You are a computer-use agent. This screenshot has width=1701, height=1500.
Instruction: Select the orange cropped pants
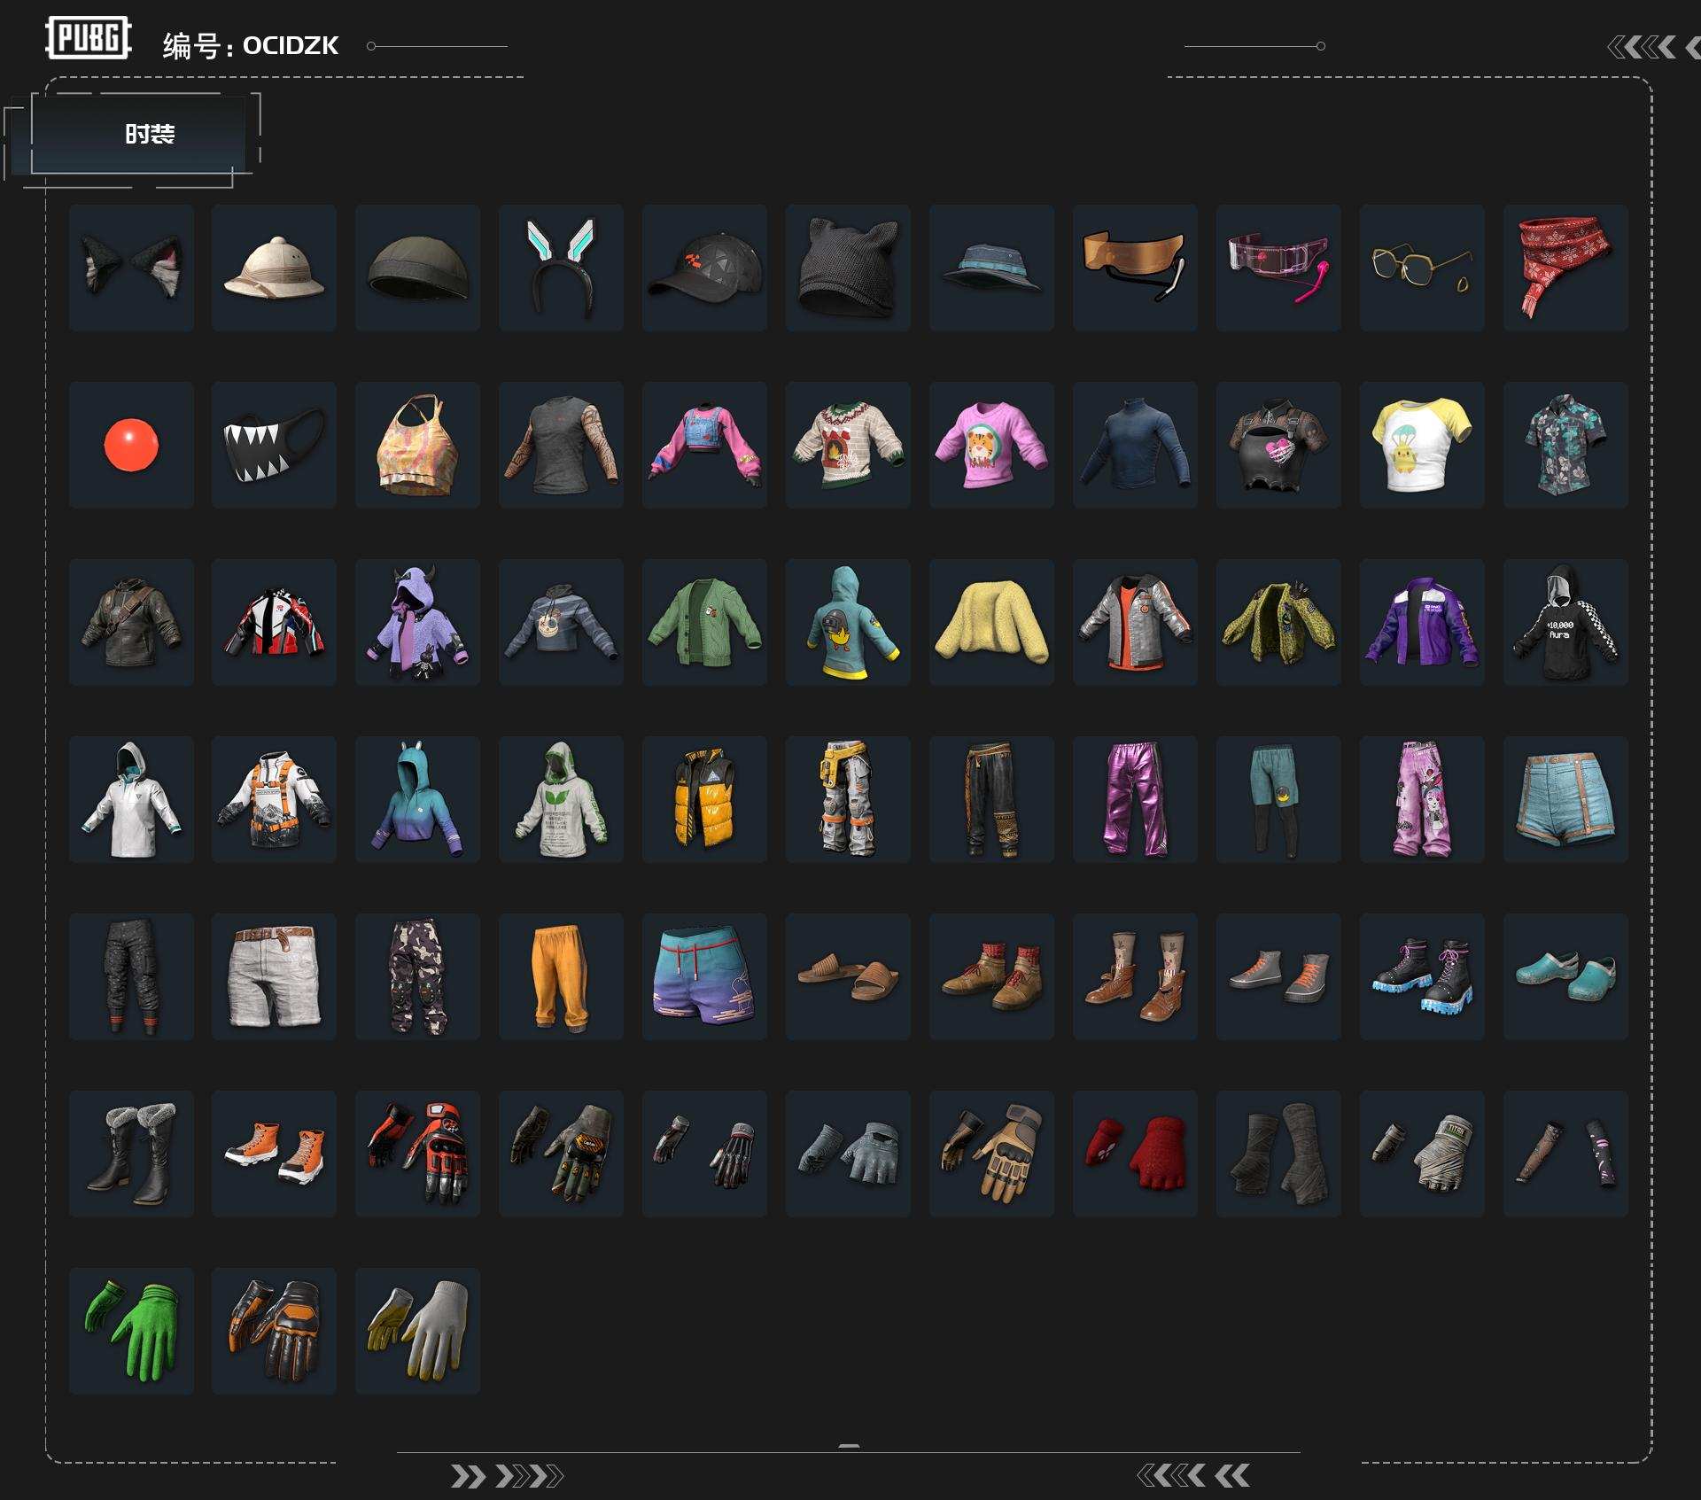pos(562,976)
